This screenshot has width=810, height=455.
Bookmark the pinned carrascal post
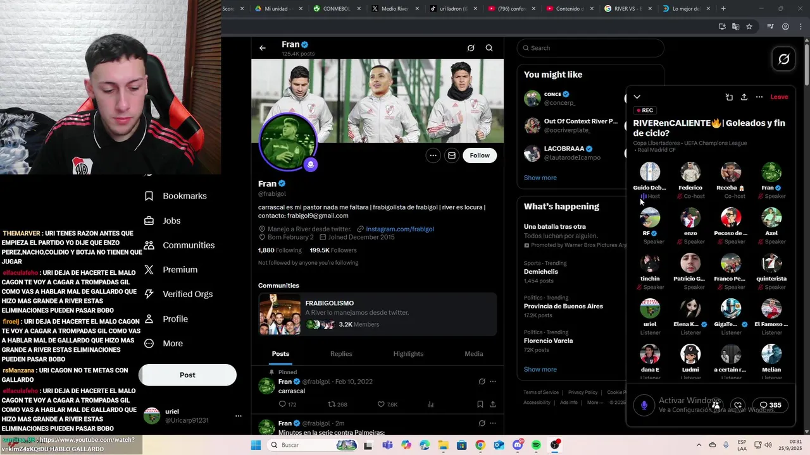click(x=480, y=404)
